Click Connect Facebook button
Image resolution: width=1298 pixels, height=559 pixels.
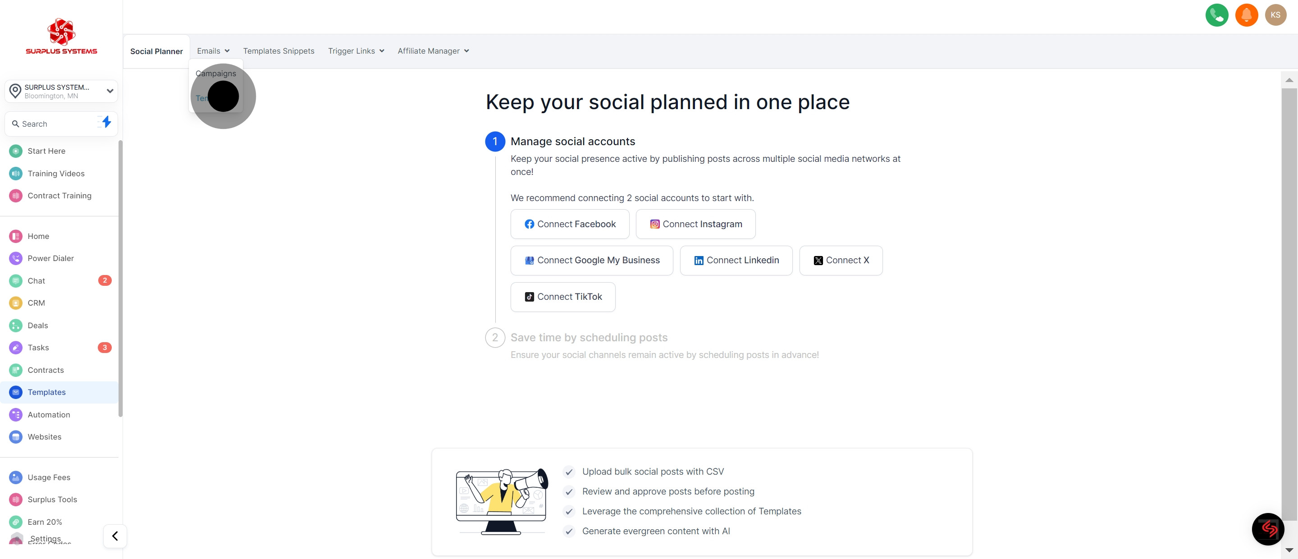point(569,225)
